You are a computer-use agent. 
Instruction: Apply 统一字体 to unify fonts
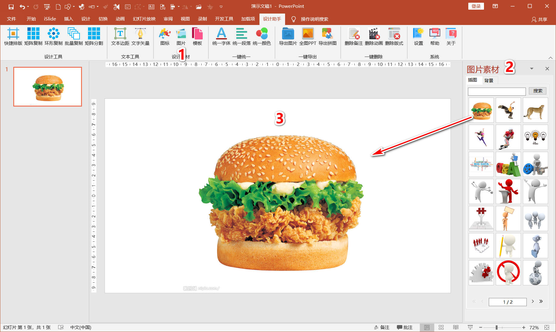pyautogui.click(x=221, y=36)
